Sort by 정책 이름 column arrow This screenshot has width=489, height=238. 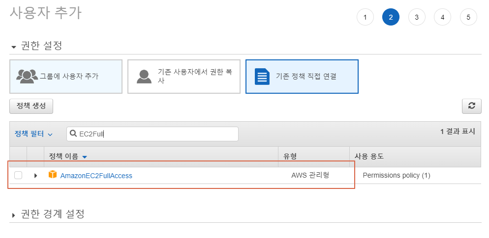(84, 157)
